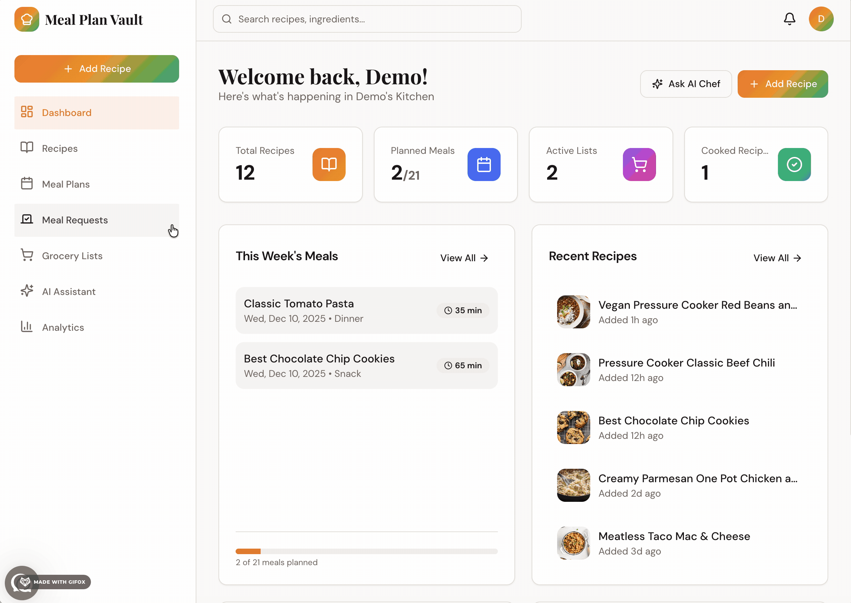
Task: Click the search recipes input field
Action: point(367,19)
